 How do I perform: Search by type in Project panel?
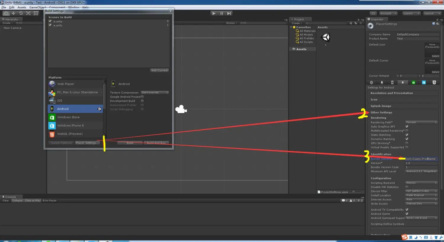(351, 23)
